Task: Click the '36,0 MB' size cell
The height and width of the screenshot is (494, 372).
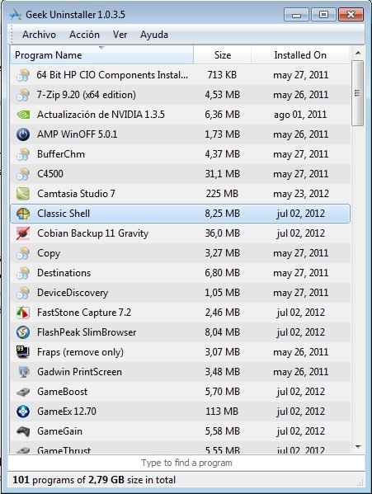Action: pyautogui.click(x=223, y=233)
